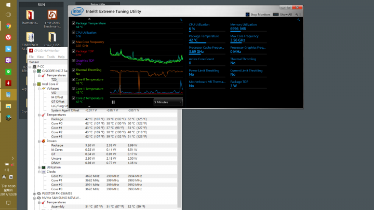Click the Stop Monitors label

click(x=260, y=15)
